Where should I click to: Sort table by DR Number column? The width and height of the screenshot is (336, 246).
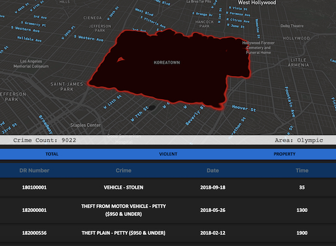35,170
